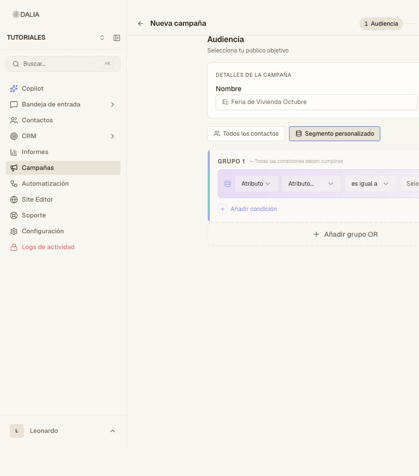Viewport: 419px width, 476px height.
Task: Select the Audiencia step
Action: [x=381, y=24]
